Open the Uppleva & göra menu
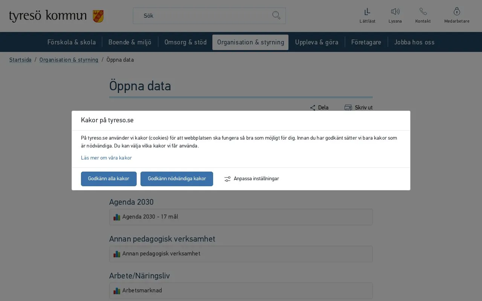This screenshot has height=301, width=482. [x=317, y=42]
